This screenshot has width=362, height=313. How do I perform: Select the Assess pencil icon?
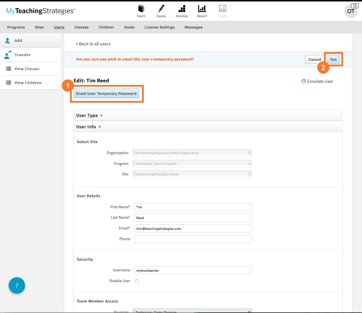point(161,9)
